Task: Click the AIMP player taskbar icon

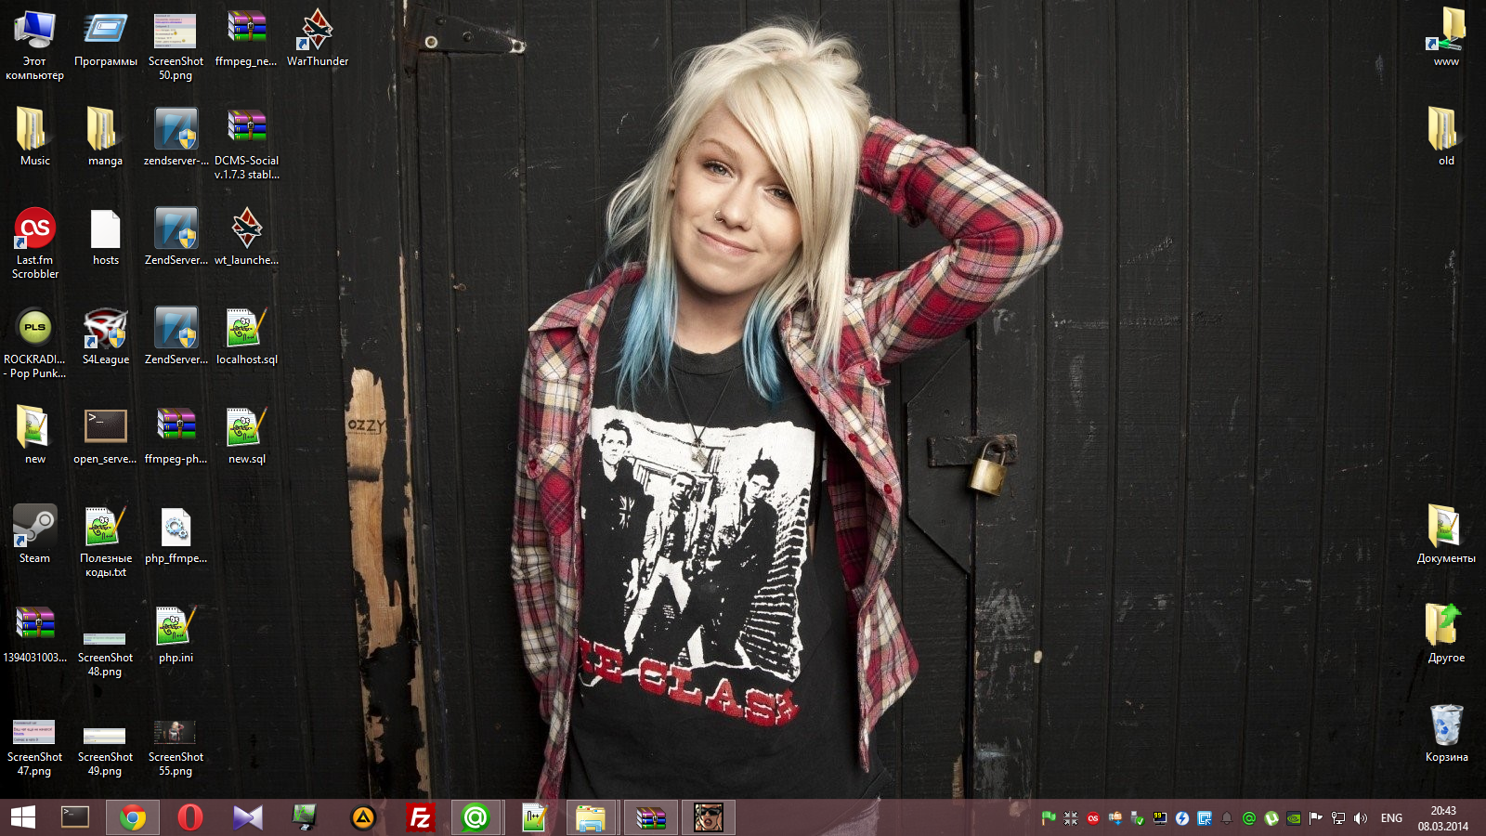Action: (x=362, y=817)
